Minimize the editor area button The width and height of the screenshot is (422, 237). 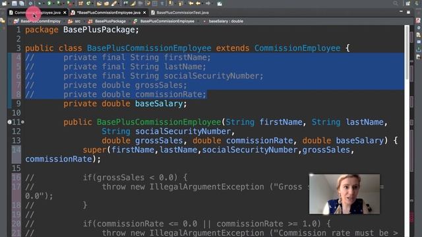(x=402, y=12)
